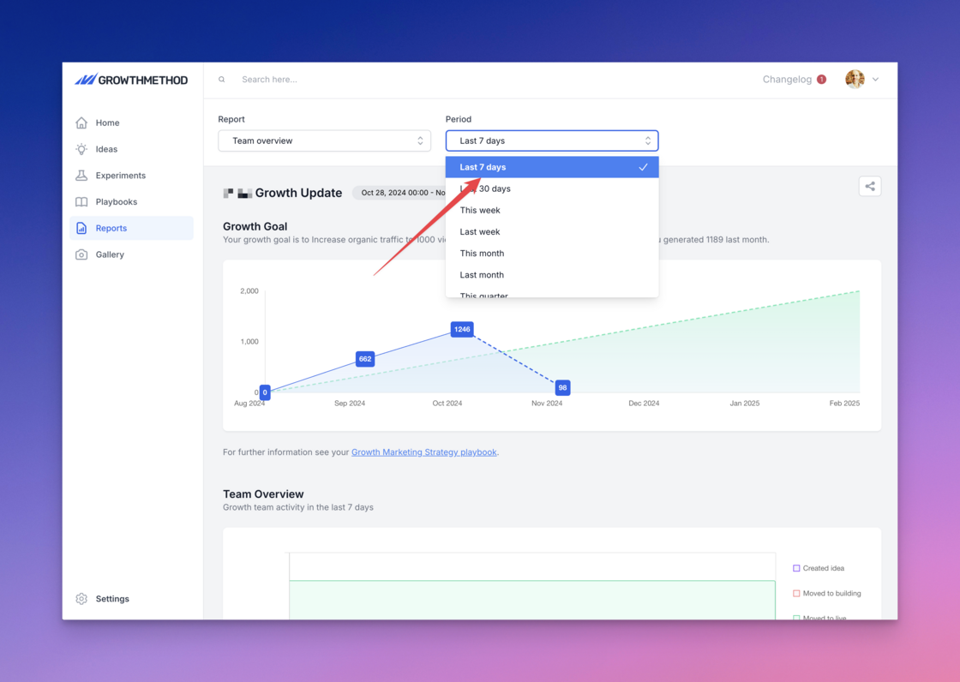Click the share report icon button
This screenshot has width=960, height=682.
[x=869, y=186]
